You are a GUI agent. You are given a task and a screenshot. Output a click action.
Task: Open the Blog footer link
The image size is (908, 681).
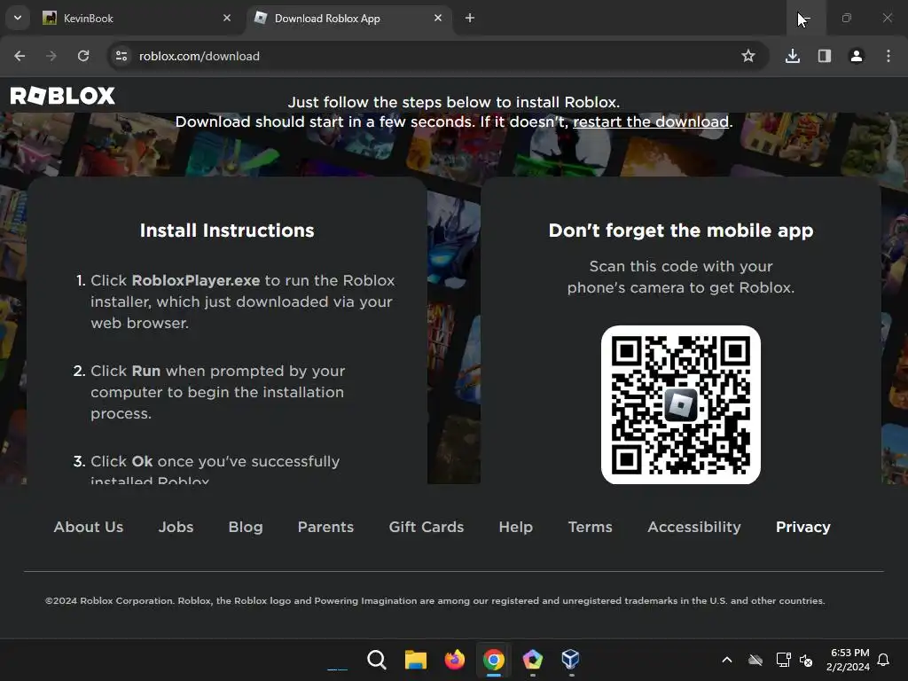pos(246,527)
